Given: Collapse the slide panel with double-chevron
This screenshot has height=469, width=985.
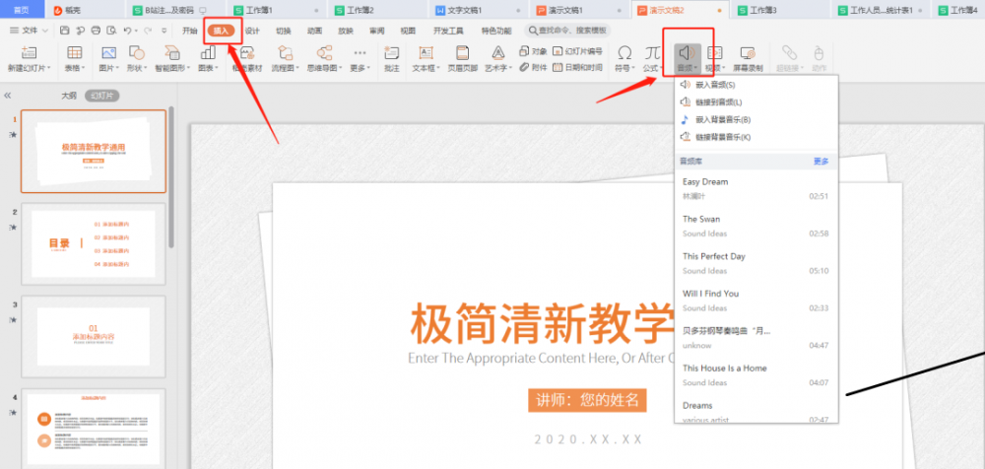Looking at the screenshot, I should [9, 96].
